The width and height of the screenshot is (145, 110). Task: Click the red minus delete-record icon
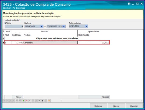pos(27,101)
